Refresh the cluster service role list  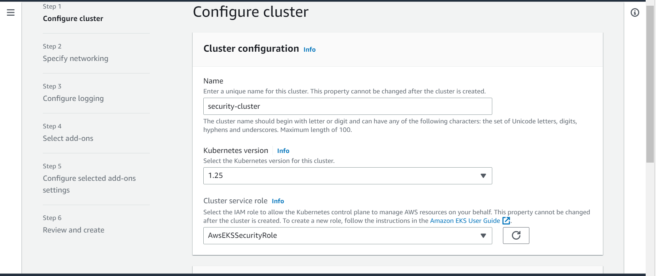(x=516, y=235)
